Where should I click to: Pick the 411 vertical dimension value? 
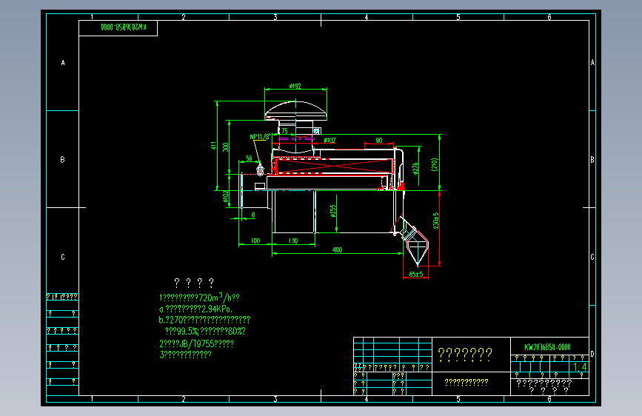pyautogui.click(x=213, y=145)
